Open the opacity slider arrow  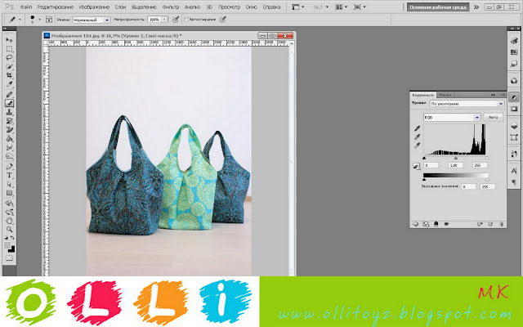[164, 20]
